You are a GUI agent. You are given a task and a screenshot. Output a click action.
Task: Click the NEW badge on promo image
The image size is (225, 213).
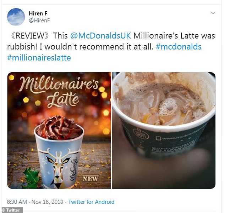[x=90, y=179]
